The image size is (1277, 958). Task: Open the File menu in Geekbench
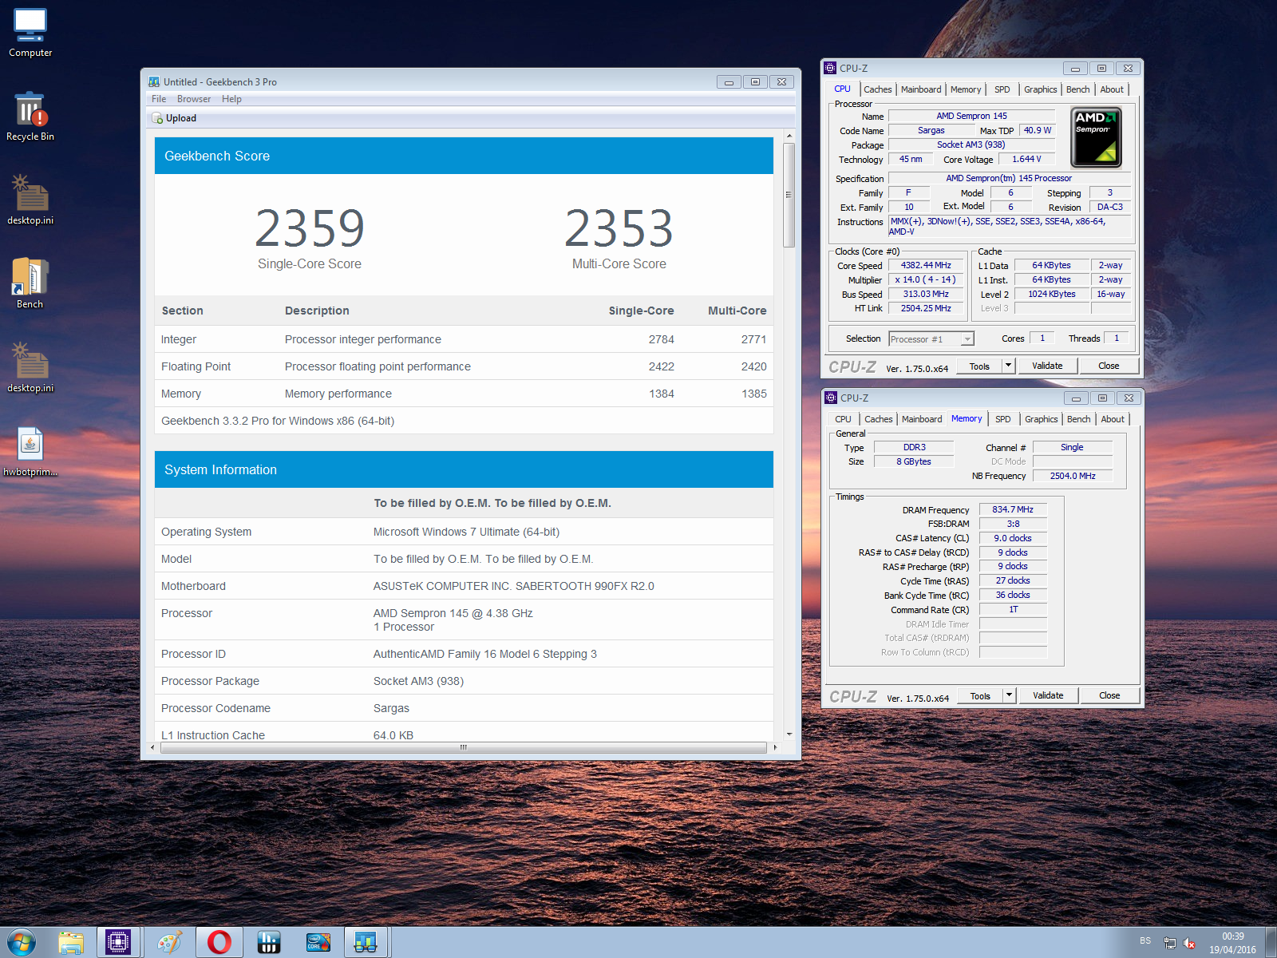[159, 99]
